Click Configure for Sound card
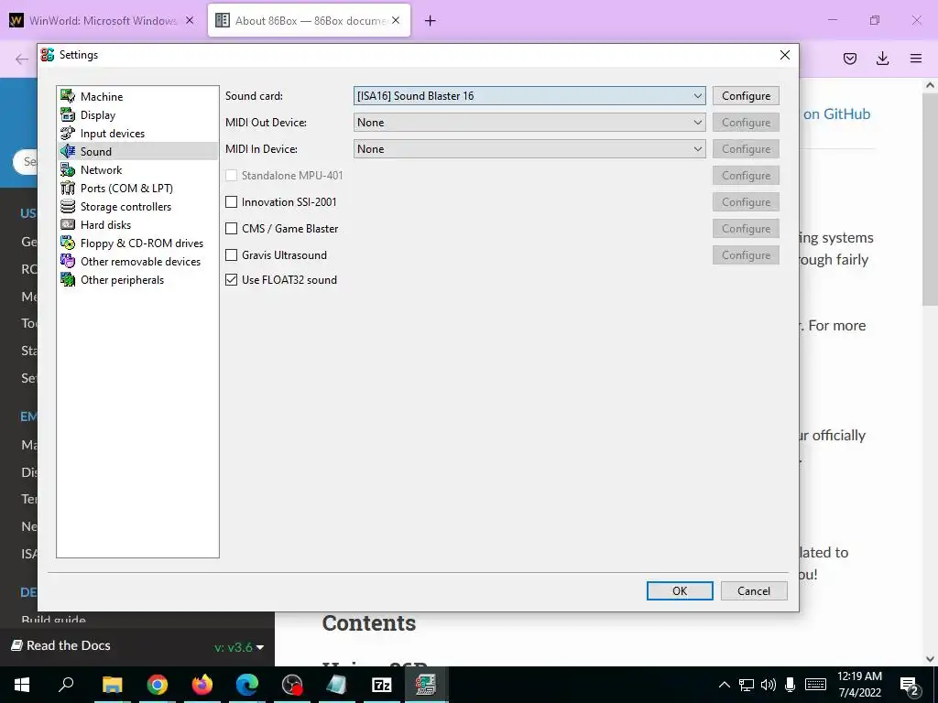Image resolution: width=938 pixels, height=703 pixels. [746, 95]
